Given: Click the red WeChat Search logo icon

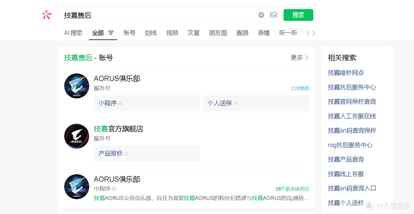Looking at the screenshot, I should (x=47, y=15).
